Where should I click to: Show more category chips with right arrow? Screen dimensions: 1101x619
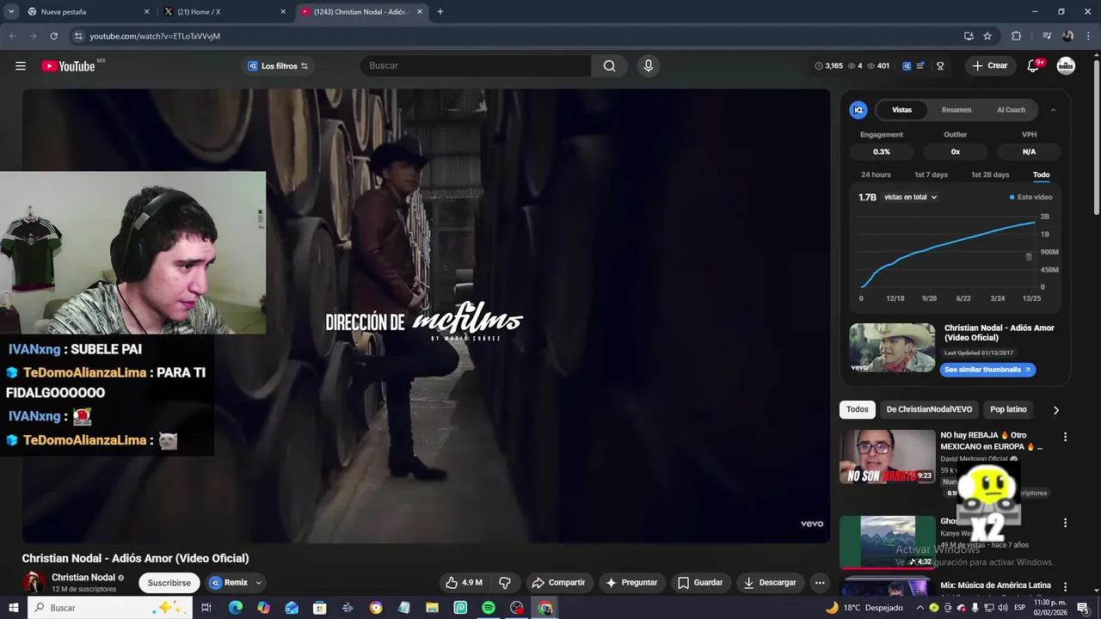[x=1056, y=410]
